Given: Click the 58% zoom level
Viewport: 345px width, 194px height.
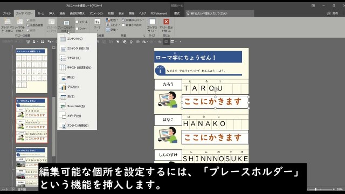Looking at the screenshot, I should point(340,189).
